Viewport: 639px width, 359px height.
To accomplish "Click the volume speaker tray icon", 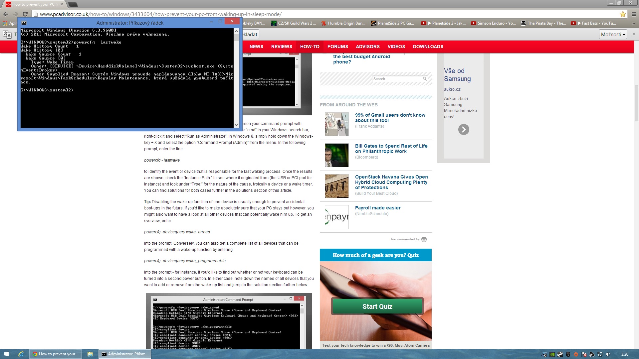I will (608, 354).
